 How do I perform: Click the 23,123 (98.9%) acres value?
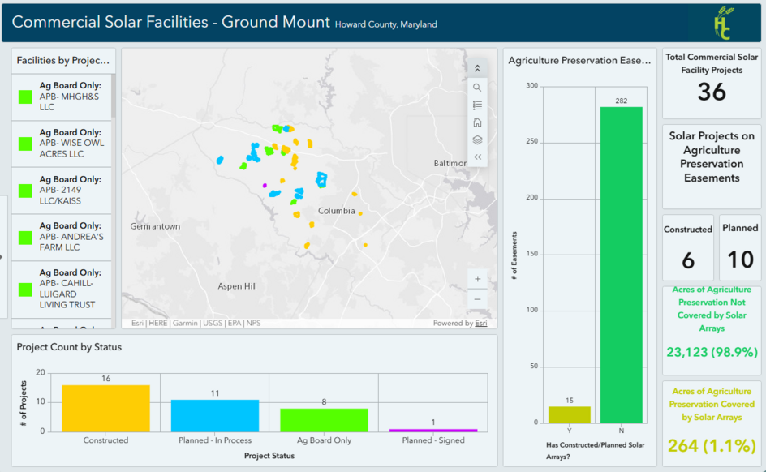point(712,352)
